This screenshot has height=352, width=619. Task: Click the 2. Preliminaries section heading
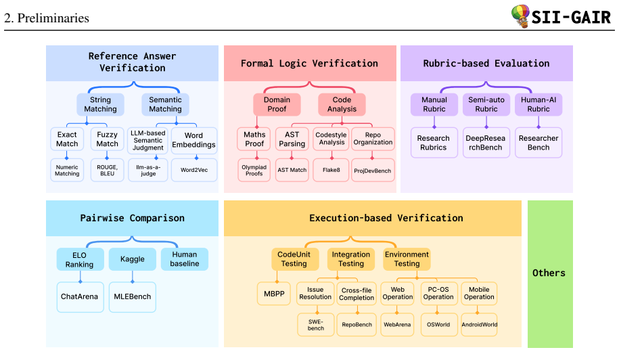(x=47, y=18)
